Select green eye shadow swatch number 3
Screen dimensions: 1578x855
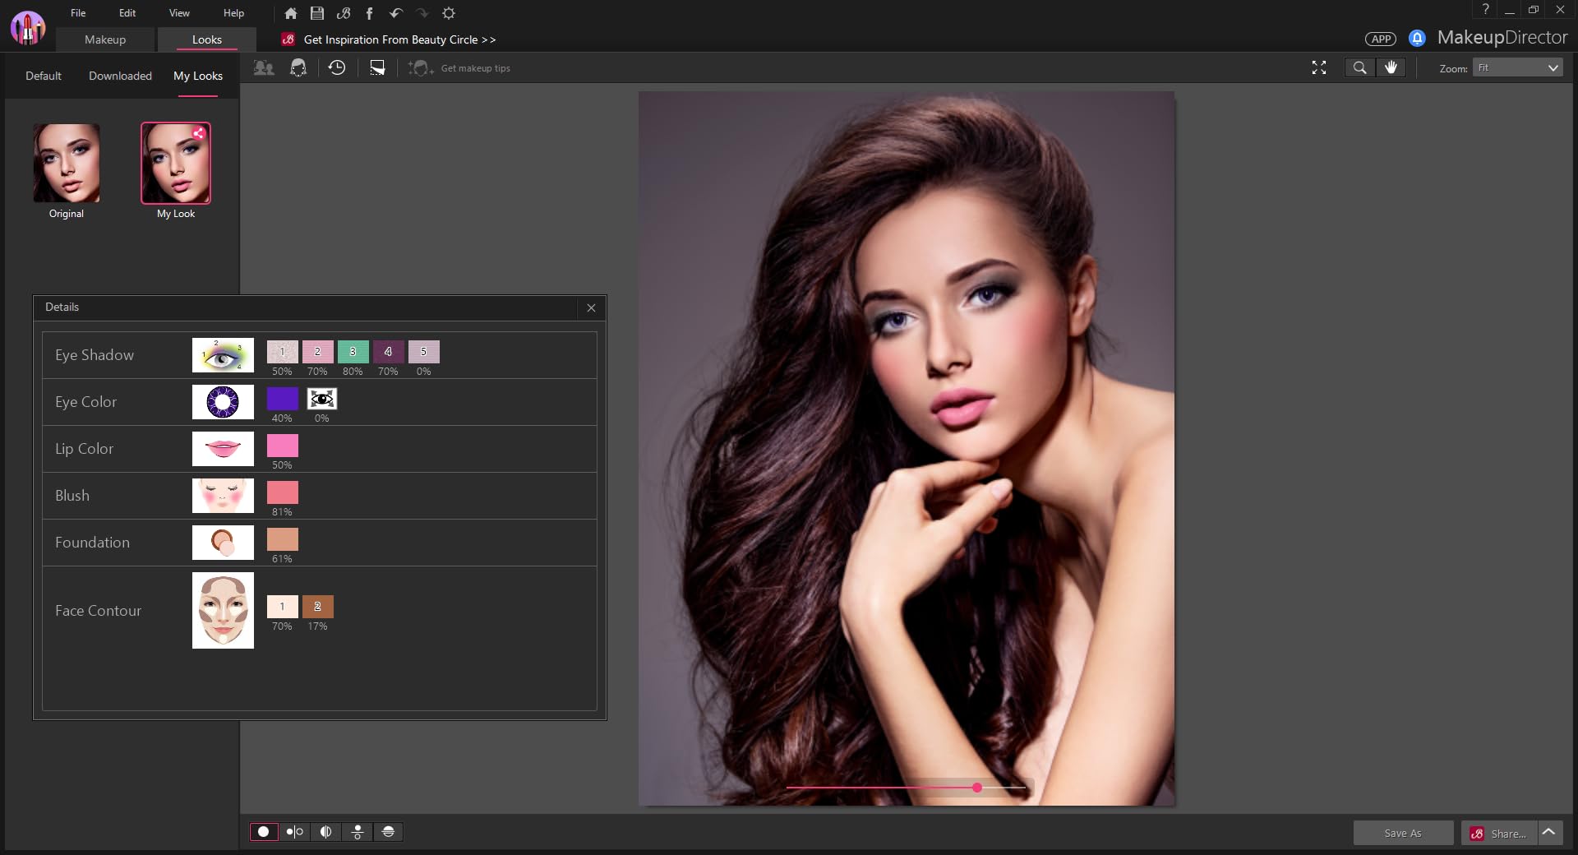[353, 352]
